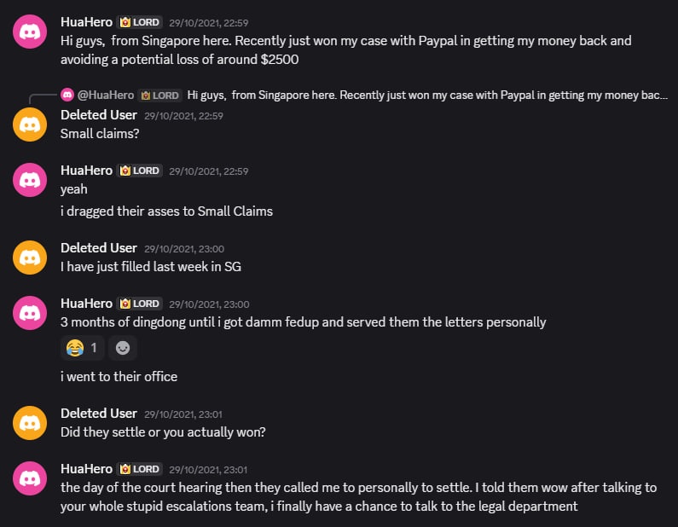Click the small avatar in the reply preview

(x=67, y=95)
